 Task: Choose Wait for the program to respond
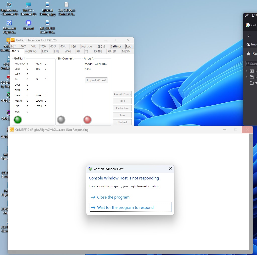coord(125,208)
